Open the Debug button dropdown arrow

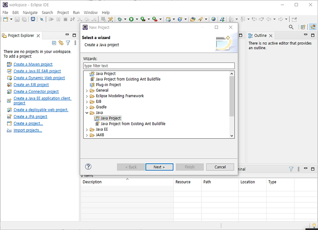coord(125,19)
